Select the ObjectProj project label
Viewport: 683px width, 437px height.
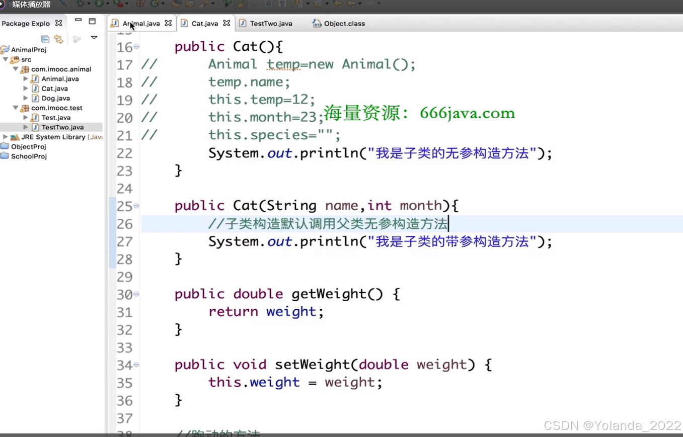[29, 147]
